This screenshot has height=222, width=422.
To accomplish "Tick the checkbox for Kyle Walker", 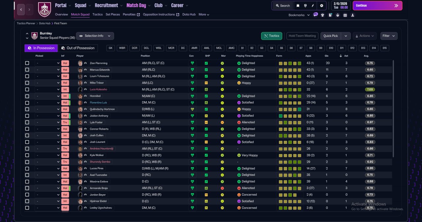I will point(27,155).
